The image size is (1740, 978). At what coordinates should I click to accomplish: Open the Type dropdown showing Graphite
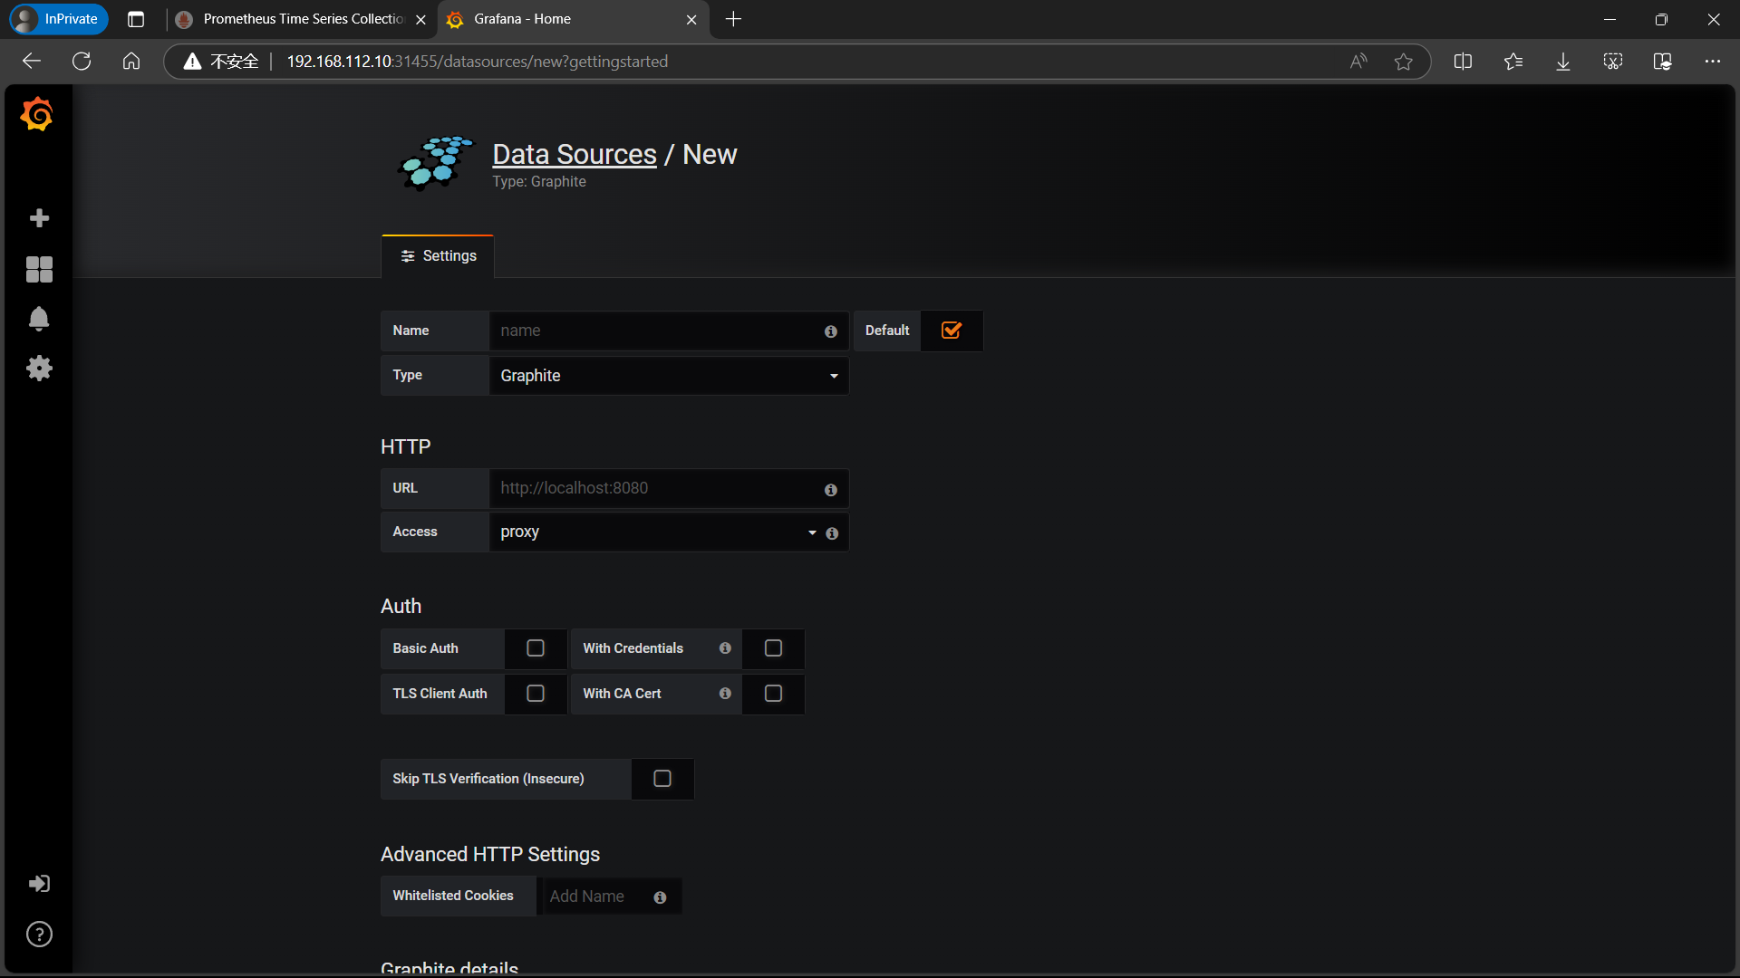[668, 376]
